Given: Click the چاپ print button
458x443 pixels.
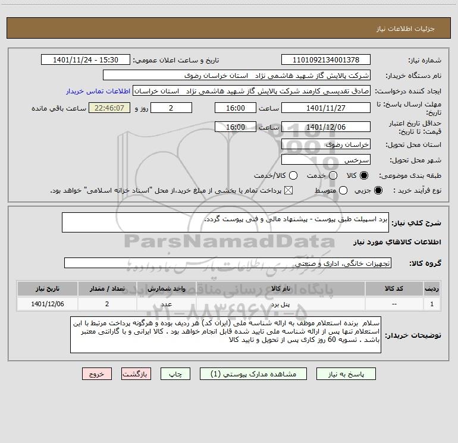Looking at the screenshot, I should click(x=175, y=374).
